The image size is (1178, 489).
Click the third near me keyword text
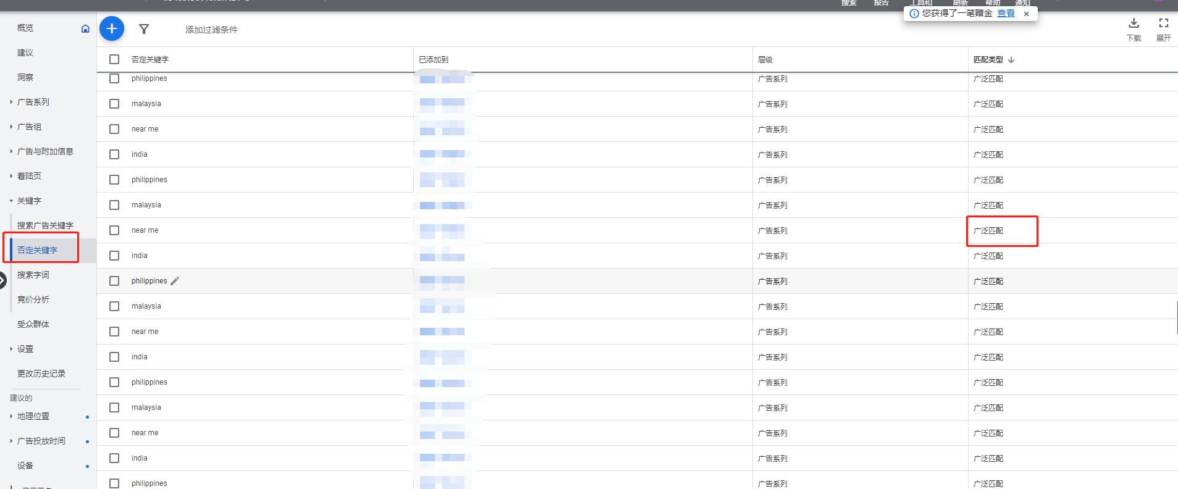click(145, 332)
